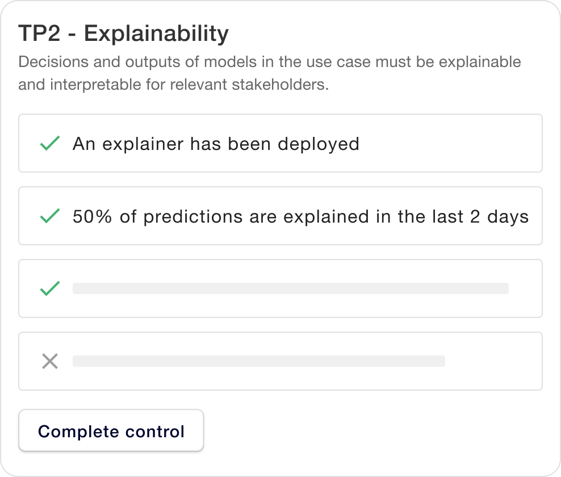Click the "TP2" identifier in the title

pos(39,34)
